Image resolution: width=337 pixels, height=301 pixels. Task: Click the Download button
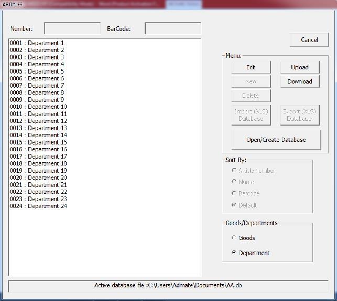[300, 81]
